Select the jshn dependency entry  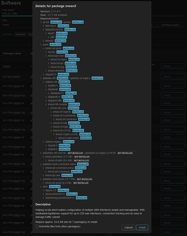45,186
